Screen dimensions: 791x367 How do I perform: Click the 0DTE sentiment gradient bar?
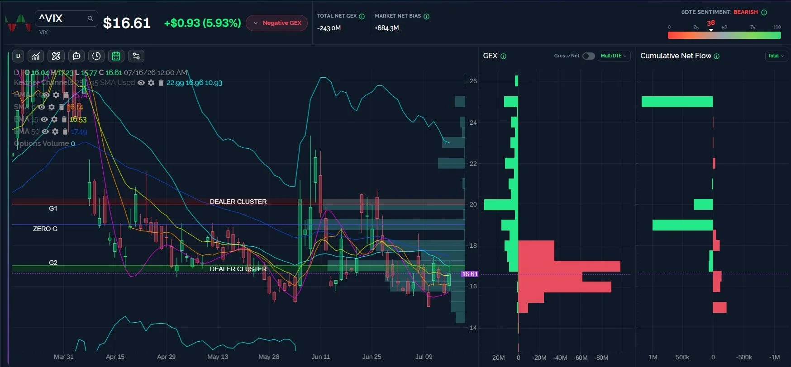pyautogui.click(x=724, y=35)
